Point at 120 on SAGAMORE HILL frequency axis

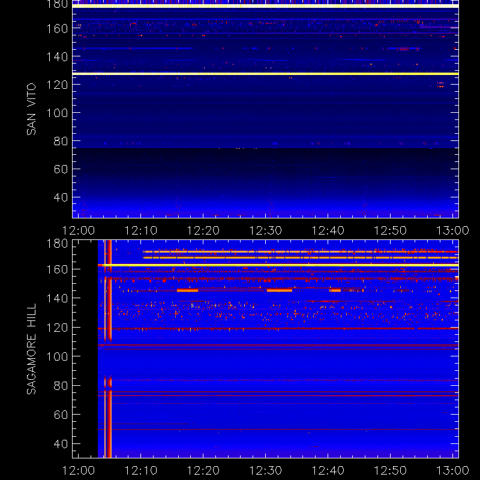(x=57, y=328)
